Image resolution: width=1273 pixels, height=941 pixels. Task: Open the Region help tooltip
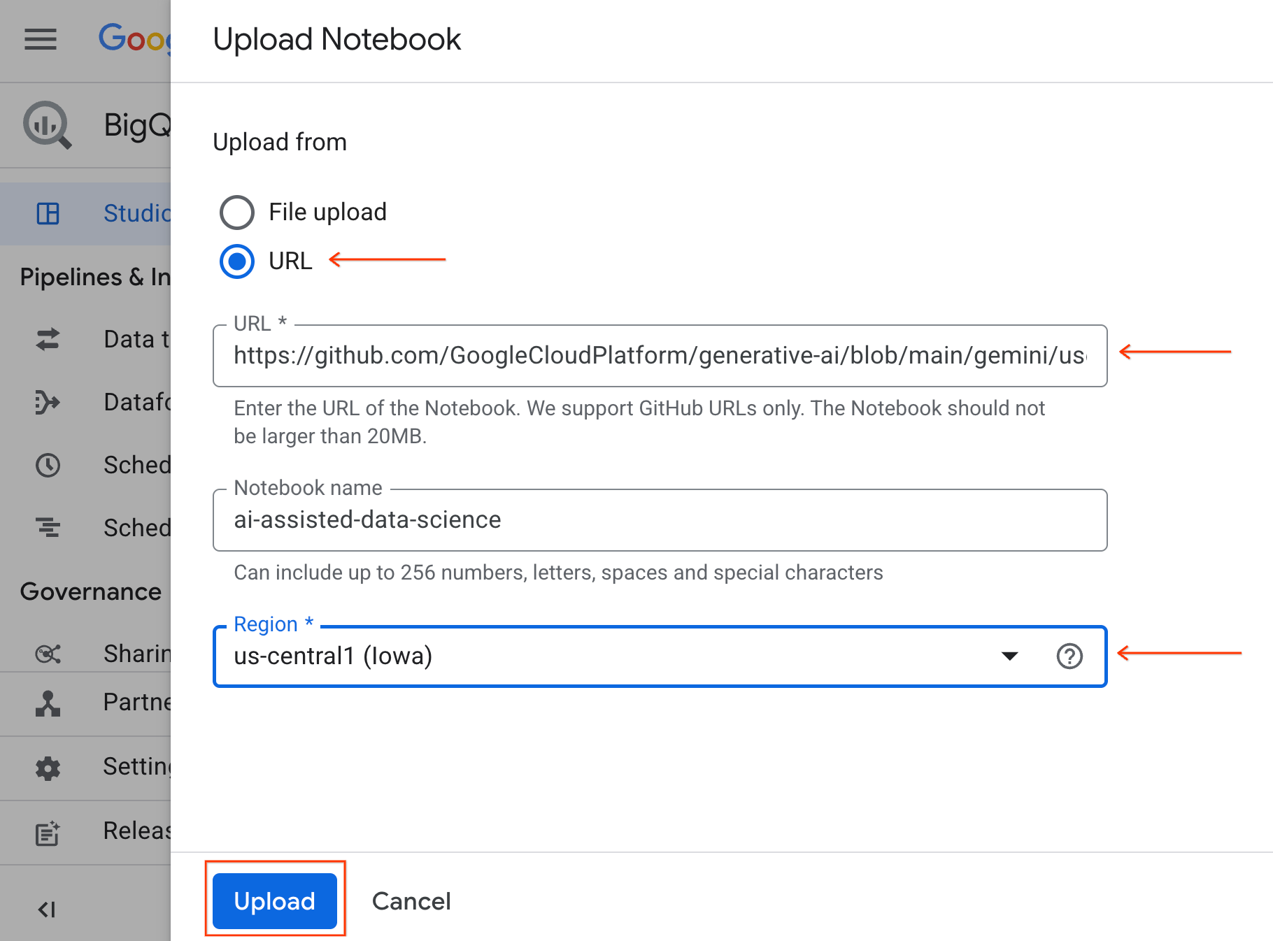[1069, 656]
